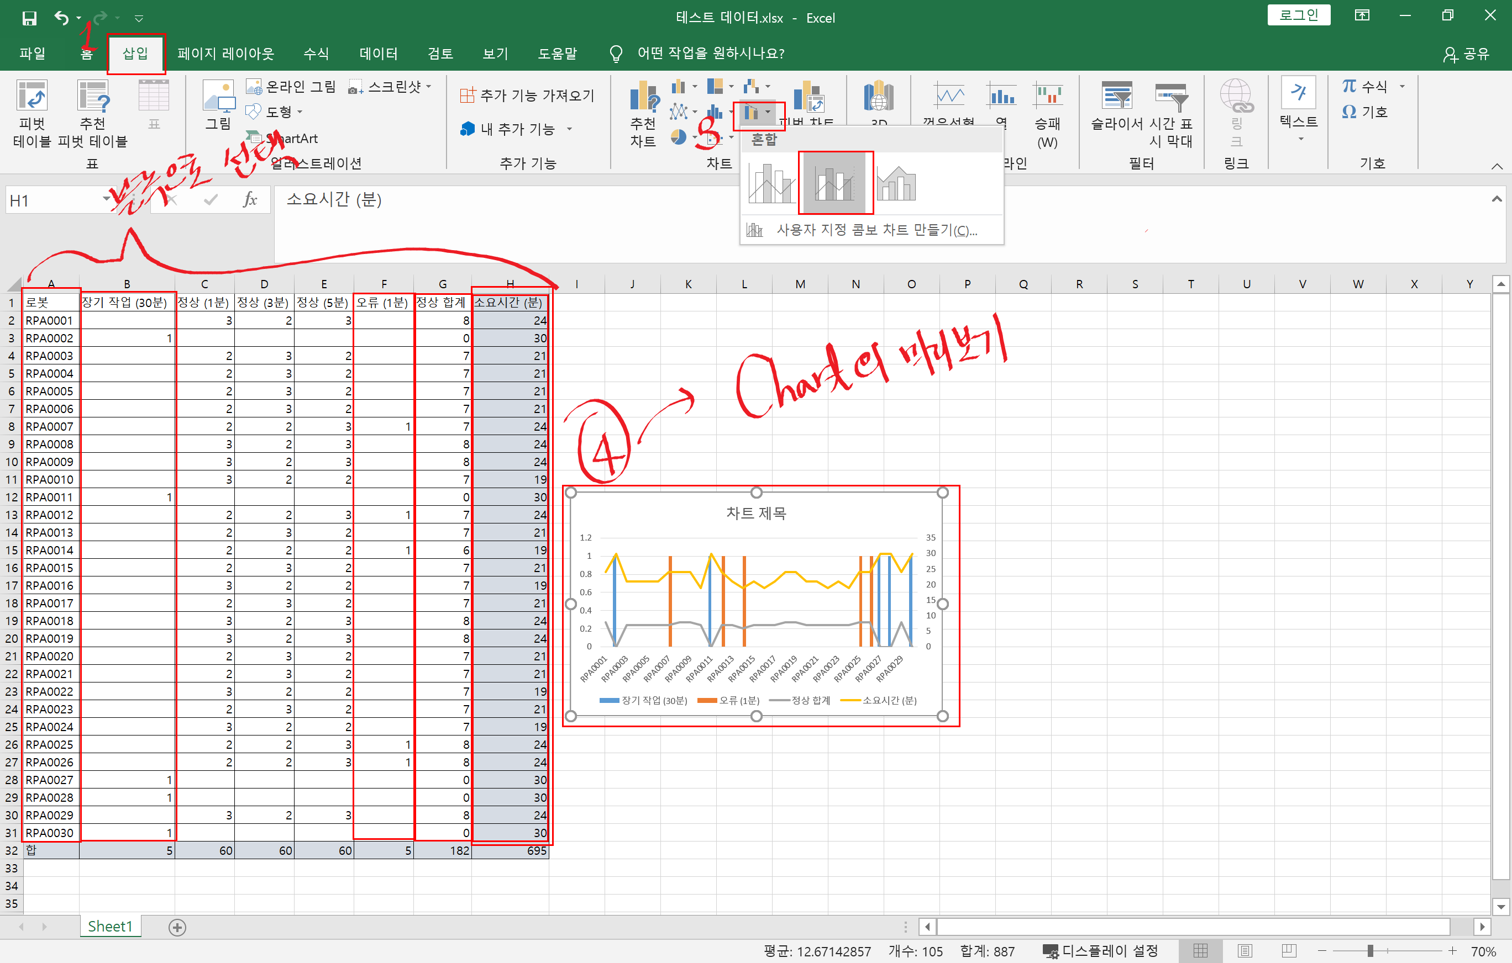1512x963 pixels.
Task: Expand the Pie chart dropdown arrow
Action: coord(695,137)
